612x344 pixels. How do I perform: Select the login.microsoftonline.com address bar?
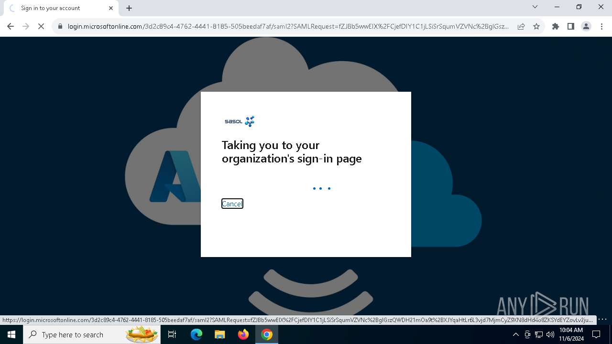click(288, 26)
